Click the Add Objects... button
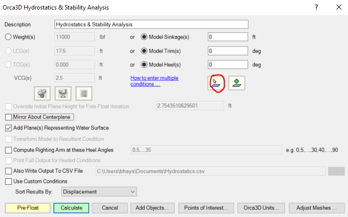The image size is (348, 217). [152, 208]
